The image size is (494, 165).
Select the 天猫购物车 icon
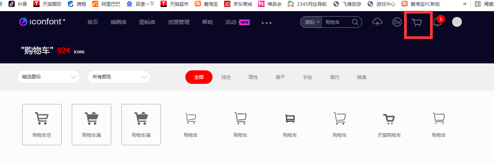pyautogui.click(x=389, y=125)
